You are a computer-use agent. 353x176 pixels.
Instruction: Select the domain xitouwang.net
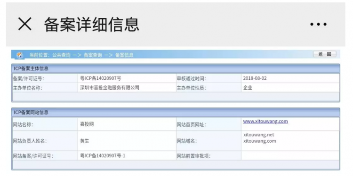pyautogui.click(x=259, y=135)
